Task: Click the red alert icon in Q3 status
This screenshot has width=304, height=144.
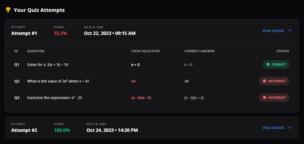Action: pyautogui.click(x=264, y=98)
